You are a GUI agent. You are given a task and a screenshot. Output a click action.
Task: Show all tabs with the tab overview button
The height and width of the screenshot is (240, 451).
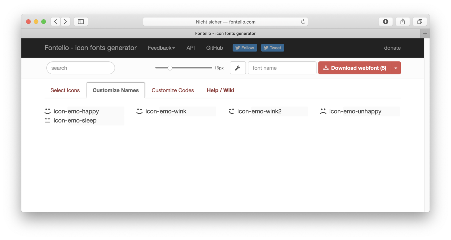(420, 21)
